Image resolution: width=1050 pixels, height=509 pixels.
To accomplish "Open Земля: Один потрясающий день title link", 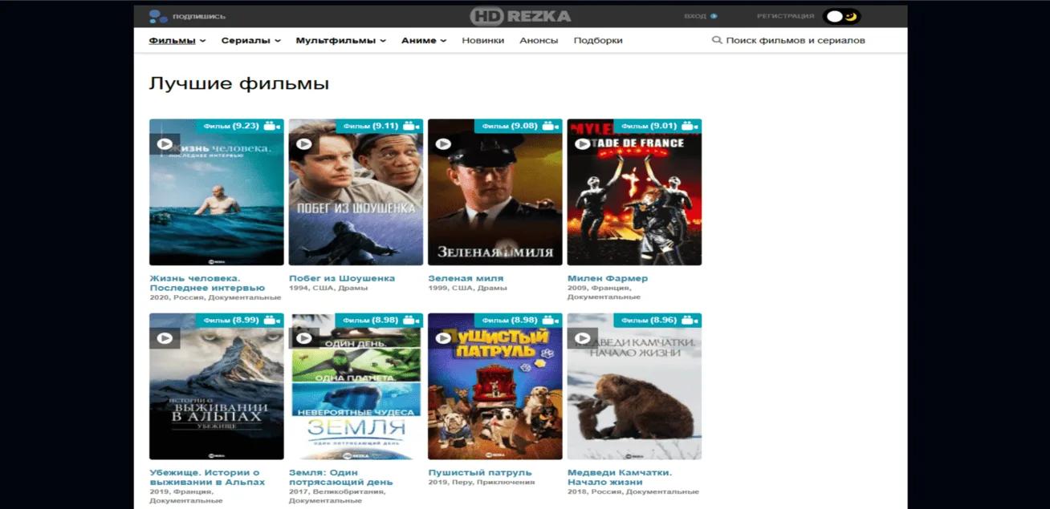I will [x=341, y=477].
